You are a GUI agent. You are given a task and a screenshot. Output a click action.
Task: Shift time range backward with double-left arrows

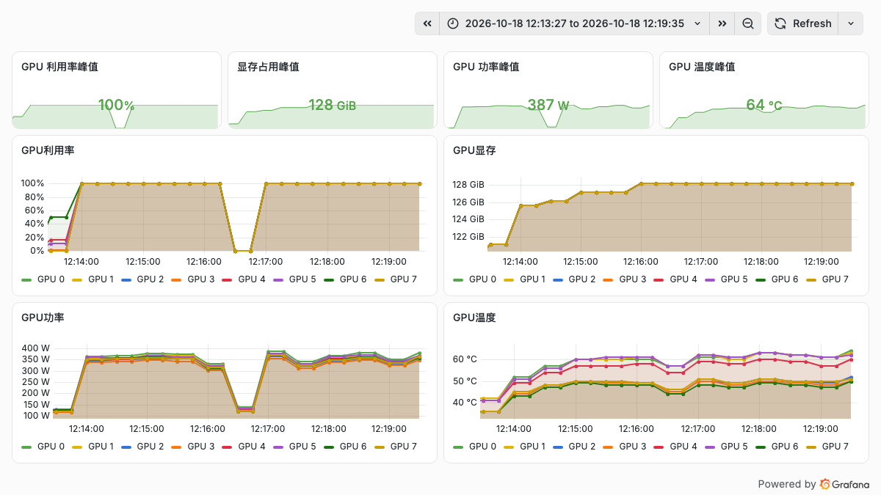(x=427, y=23)
